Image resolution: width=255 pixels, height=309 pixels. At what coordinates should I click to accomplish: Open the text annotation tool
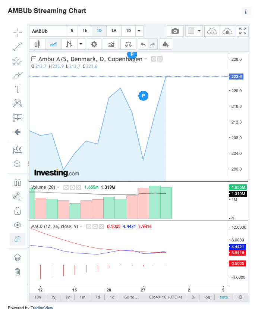[18, 89]
